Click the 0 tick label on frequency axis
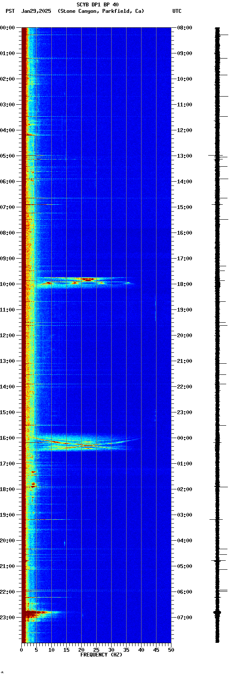The image size is (236, 677). point(21,650)
